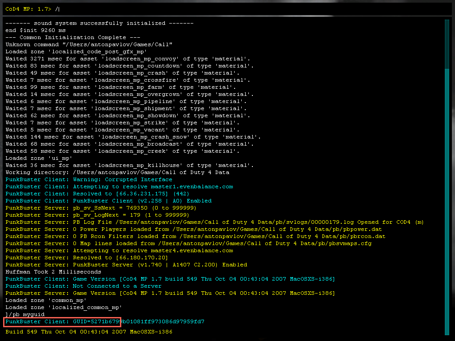Screen dimensions: 455x341
Task: Click the loadscreen_mp_showdown asset line
Action: pos(128,115)
